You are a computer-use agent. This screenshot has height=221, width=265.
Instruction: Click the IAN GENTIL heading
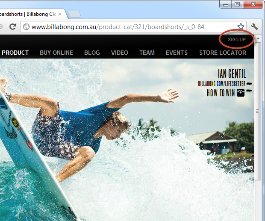[232, 74]
